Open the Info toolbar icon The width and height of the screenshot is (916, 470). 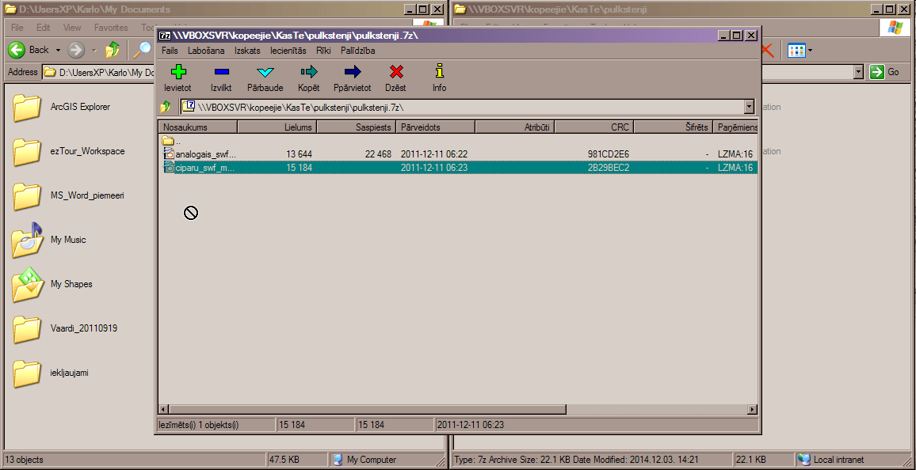coord(440,72)
